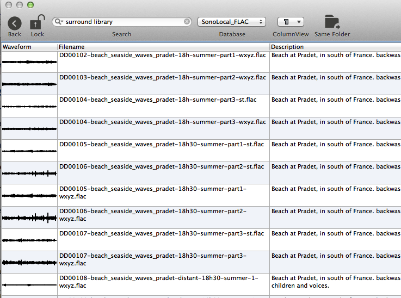Viewport: 401px width, 298px height.
Task: Select DD00105 18h30-summer-part1-st.flac file
Action: (x=162, y=145)
